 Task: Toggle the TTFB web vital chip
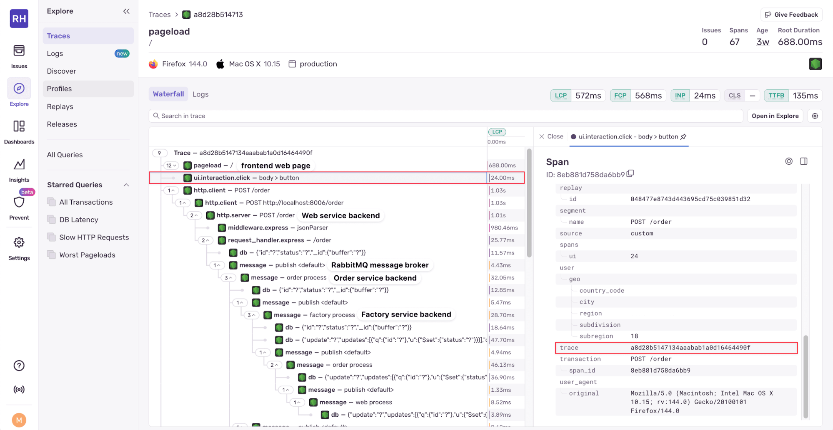(776, 95)
